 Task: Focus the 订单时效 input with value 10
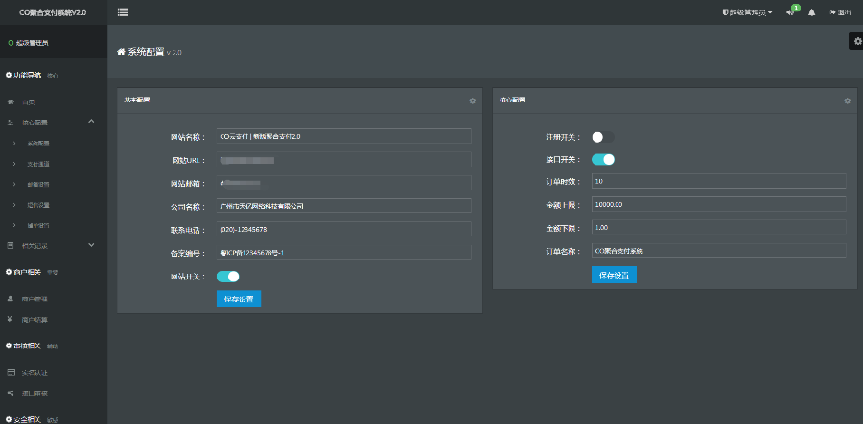tap(719, 181)
